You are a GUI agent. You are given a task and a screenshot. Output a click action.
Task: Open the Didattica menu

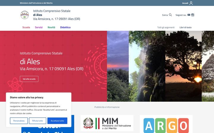pos(65,27)
